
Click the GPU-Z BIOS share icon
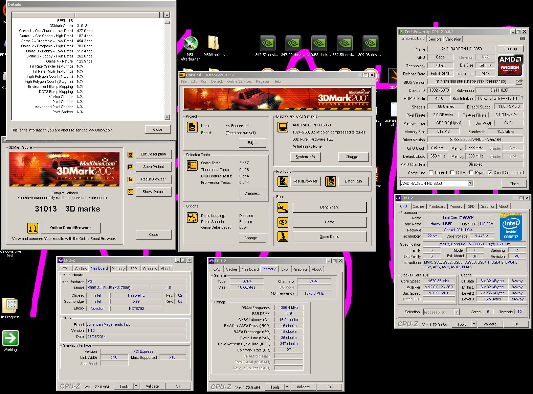(519, 82)
